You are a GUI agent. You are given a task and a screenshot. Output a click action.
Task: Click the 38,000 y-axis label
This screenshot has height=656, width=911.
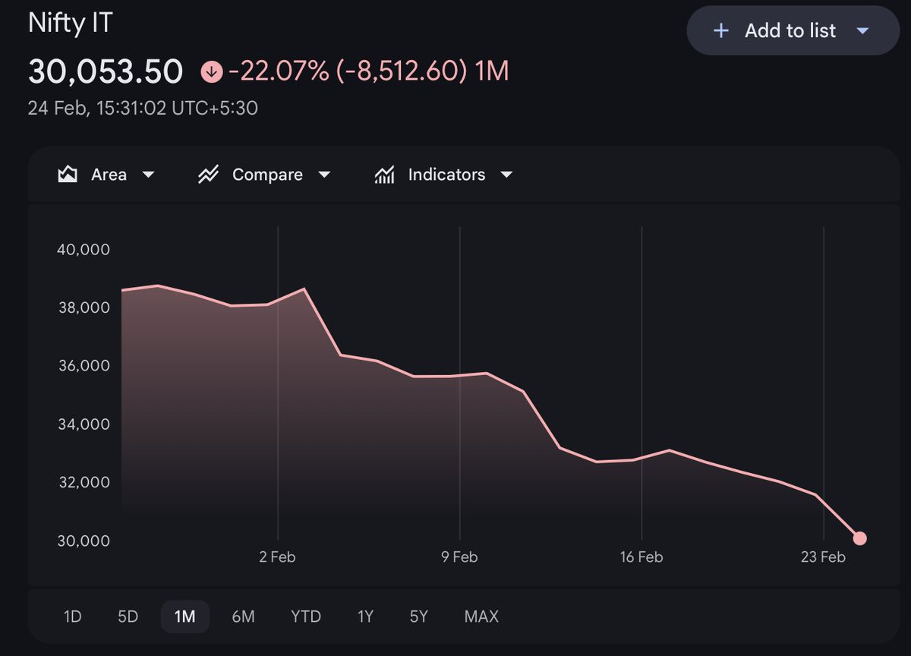pyautogui.click(x=84, y=308)
